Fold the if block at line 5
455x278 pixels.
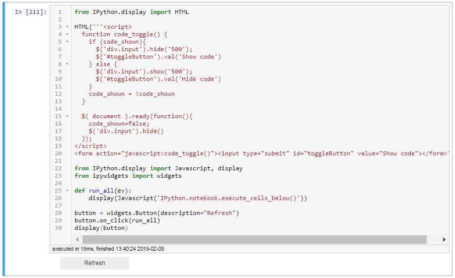67,42
